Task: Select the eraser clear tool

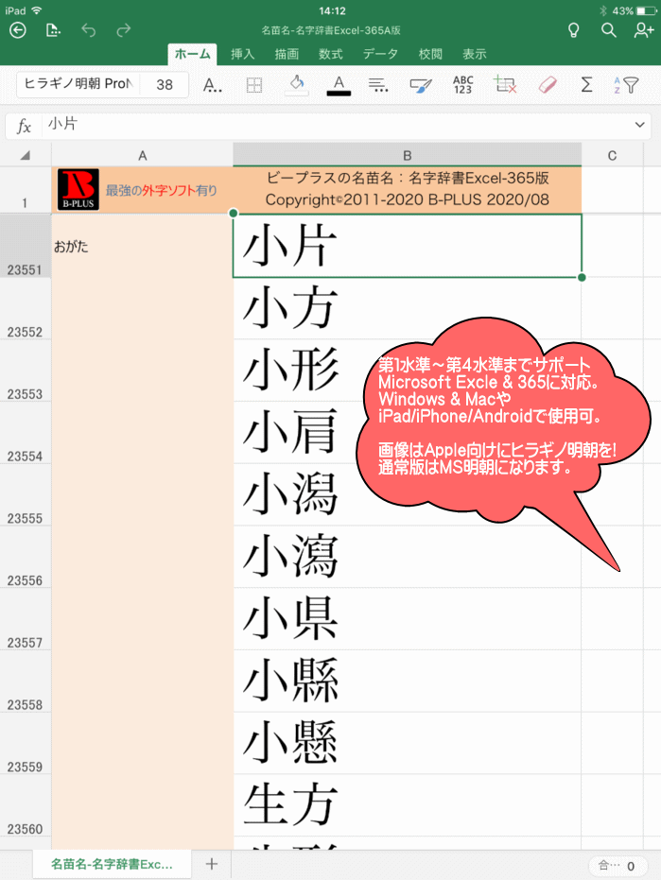Action: click(x=547, y=85)
